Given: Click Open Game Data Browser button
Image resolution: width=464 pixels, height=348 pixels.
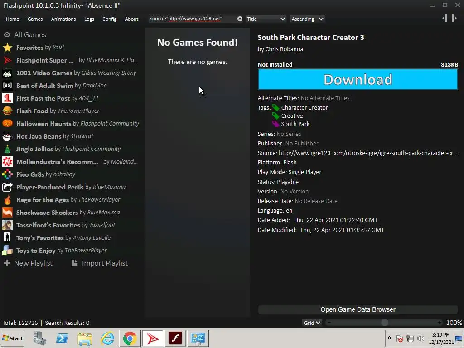Looking at the screenshot, I should tap(358, 309).
